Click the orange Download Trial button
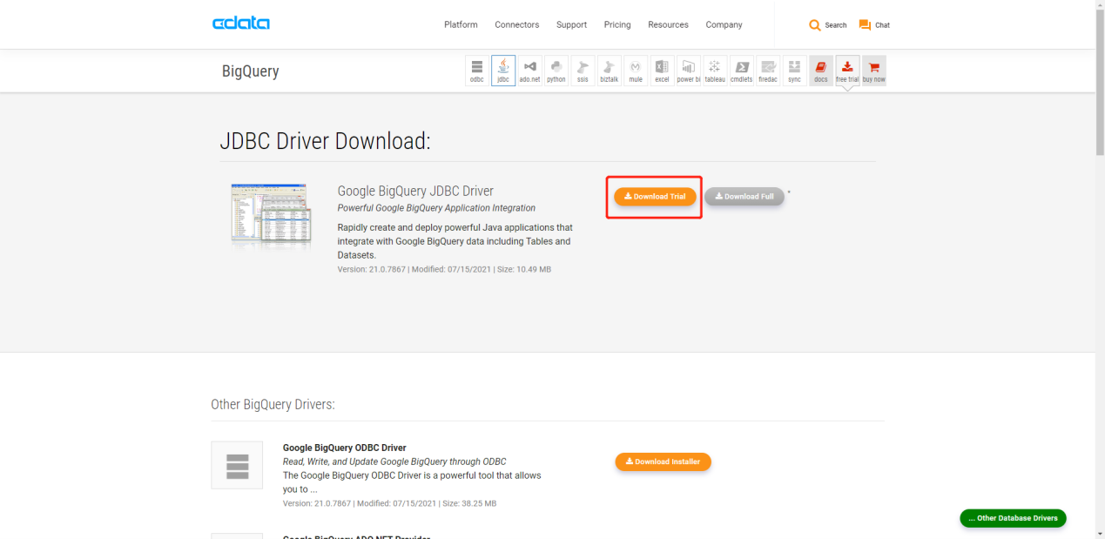 pyautogui.click(x=655, y=197)
